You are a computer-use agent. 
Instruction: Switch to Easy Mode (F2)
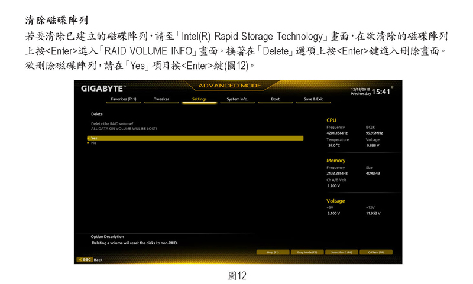tap(308, 252)
